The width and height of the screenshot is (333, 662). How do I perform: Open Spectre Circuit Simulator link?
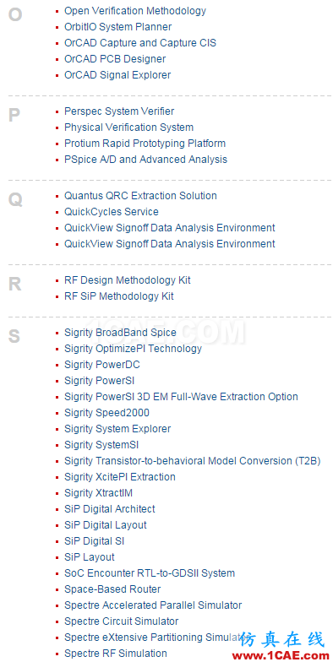click(122, 621)
